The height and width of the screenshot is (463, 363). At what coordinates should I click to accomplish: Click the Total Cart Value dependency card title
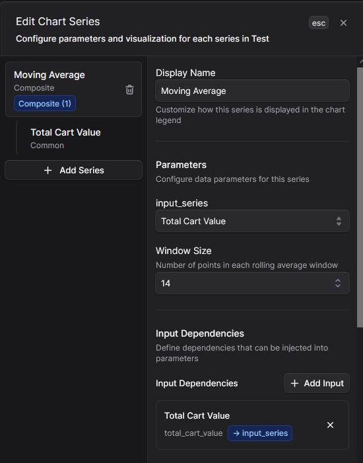pos(197,416)
